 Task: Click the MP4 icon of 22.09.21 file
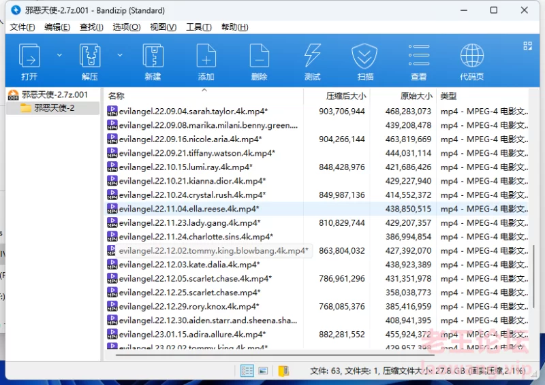112,153
